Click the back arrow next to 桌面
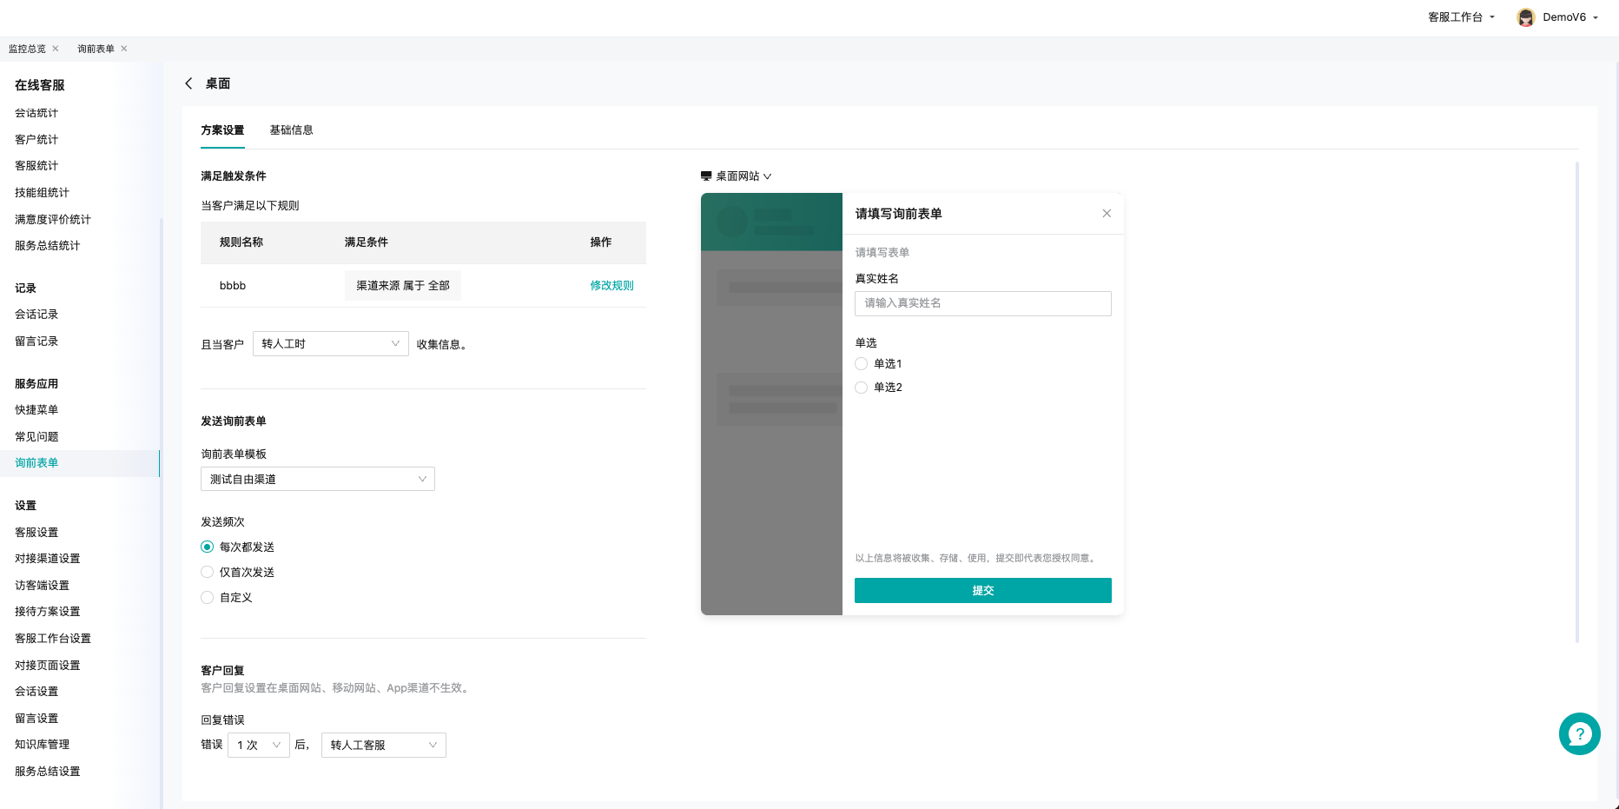Image resolution: width=1619 pixels, height=809 pixels. pos(188,83)
